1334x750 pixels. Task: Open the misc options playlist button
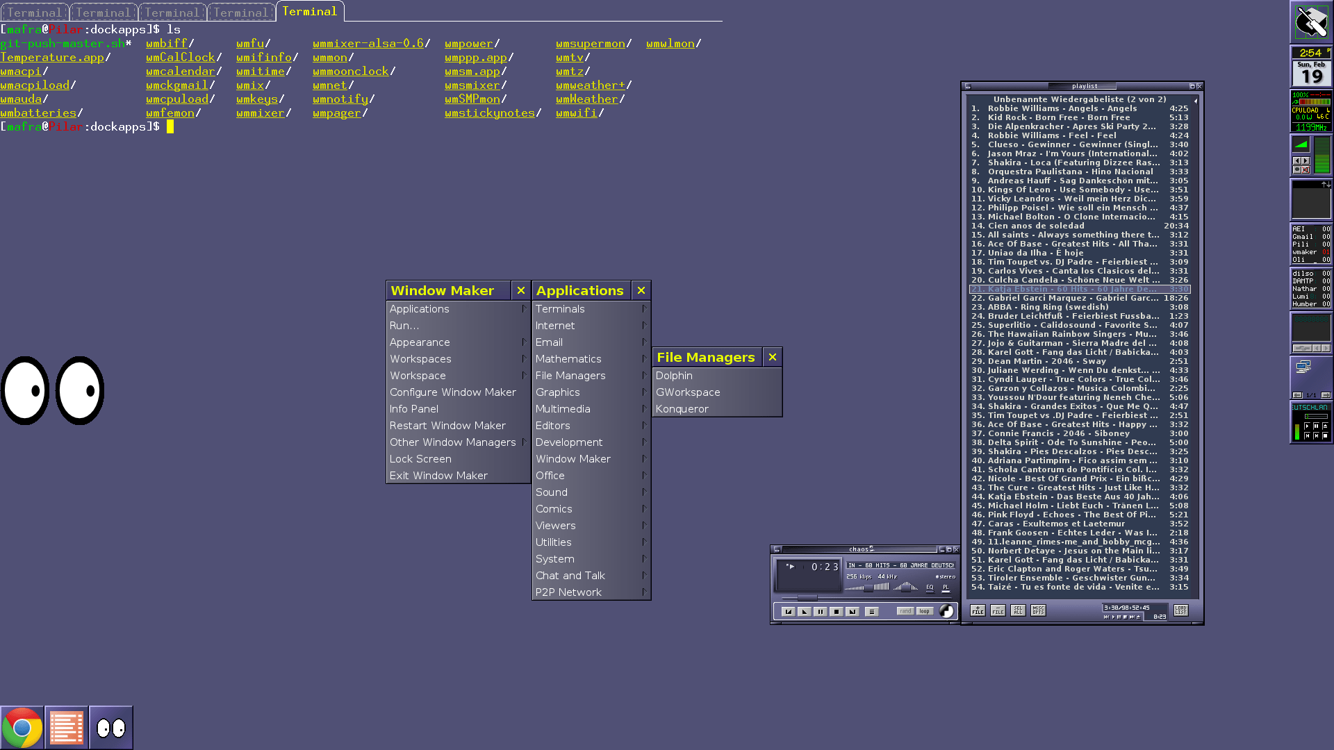click(x=1038, y=610)
